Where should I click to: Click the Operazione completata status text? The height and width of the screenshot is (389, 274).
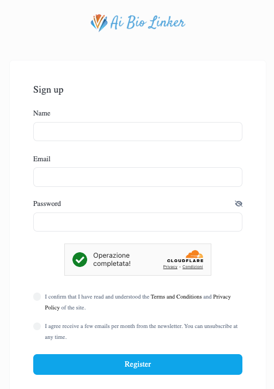(x=112, y=259)
